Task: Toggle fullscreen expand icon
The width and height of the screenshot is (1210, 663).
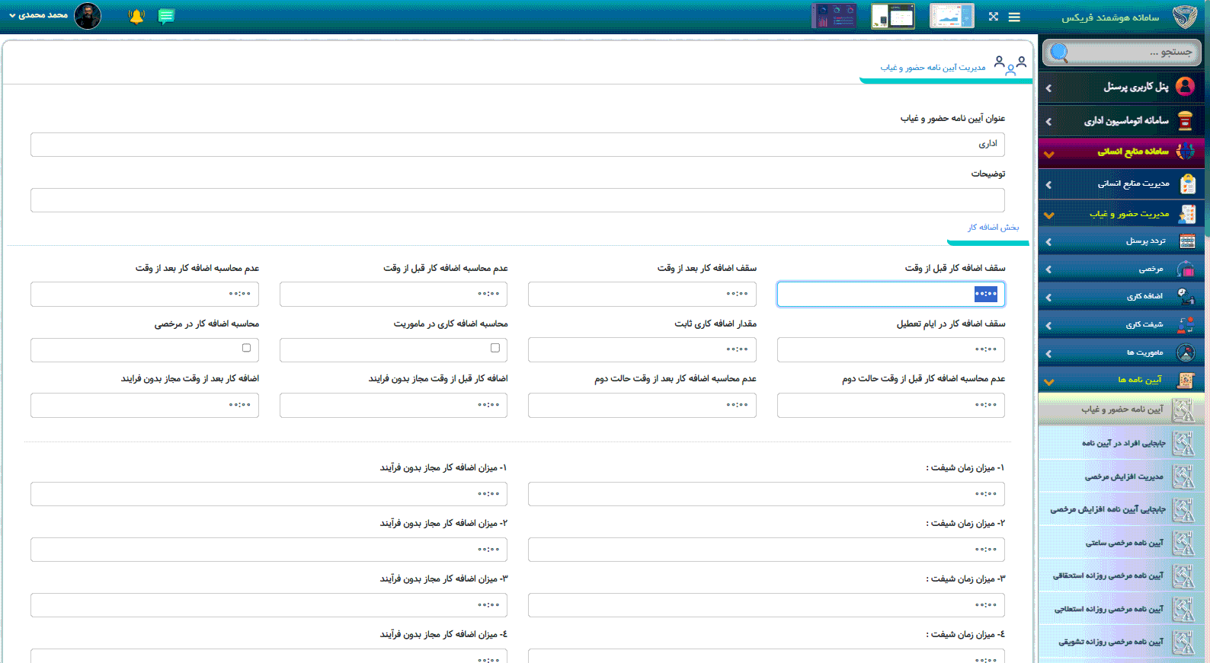Action: coord(993,17)
